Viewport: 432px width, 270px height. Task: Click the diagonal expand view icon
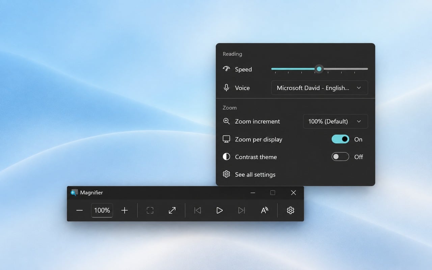click(172, 210)
